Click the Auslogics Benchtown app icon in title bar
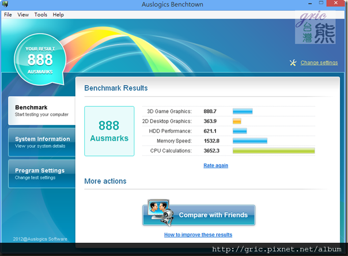 coord(5,4)
